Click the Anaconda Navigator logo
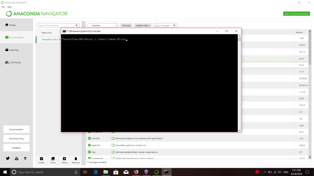 point(37,14)
